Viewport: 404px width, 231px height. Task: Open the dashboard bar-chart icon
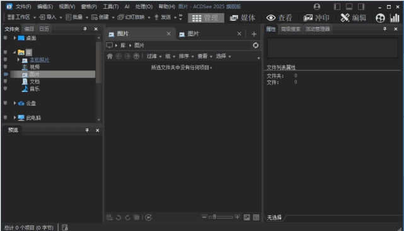point(395,18)
